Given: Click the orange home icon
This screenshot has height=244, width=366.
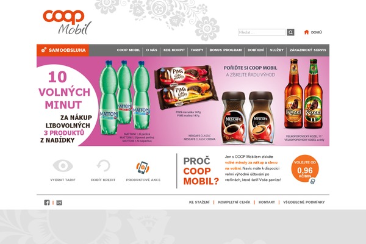Looking at the screenshot, I should tap(306, 32).
